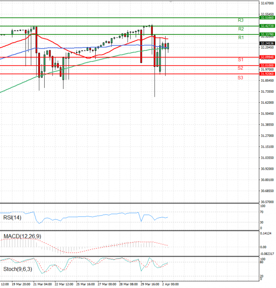The image size is (276, 288).
Task: Click the 19 Mar 20:00 time label
Action: pos(21,284)
